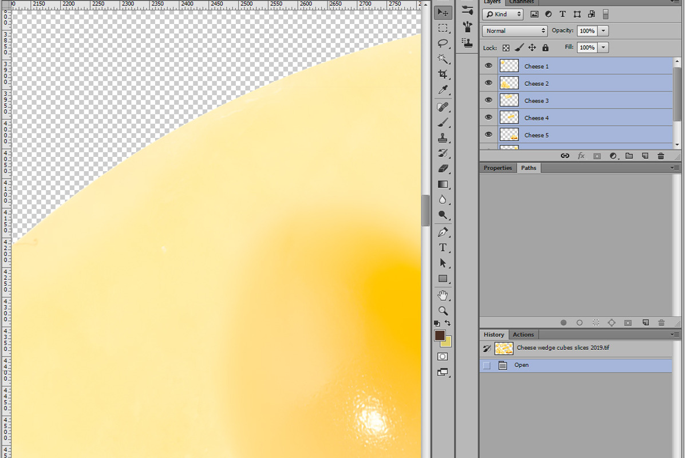Screen dimensions: 687x458
Task: Switch to the Paths tab
Action: pyautogui.click(x=529, y=168)
